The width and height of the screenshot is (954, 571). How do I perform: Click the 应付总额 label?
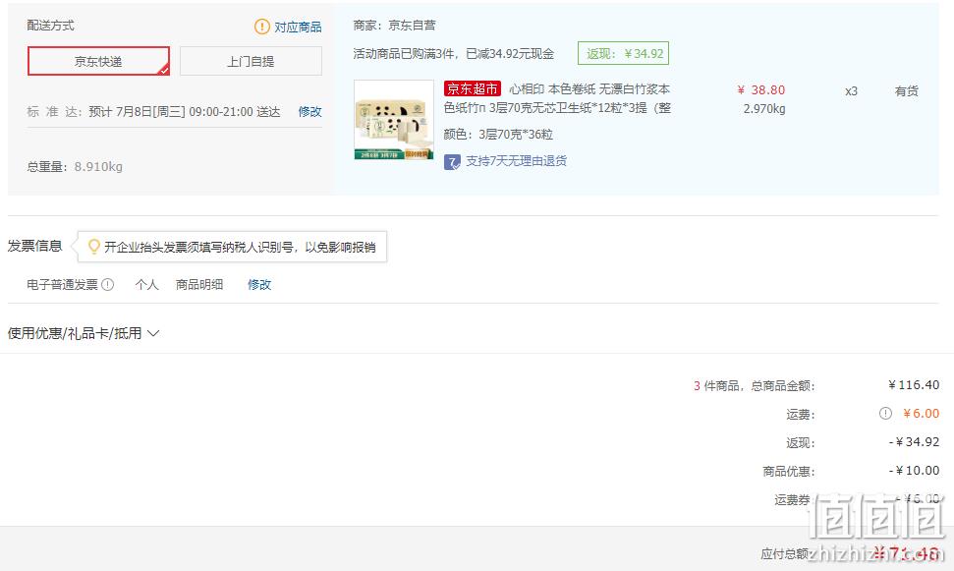click(x=785, y=553)
